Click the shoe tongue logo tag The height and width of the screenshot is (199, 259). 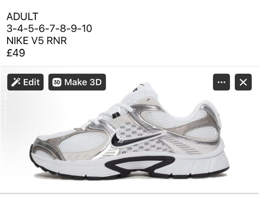pos(136,90)
